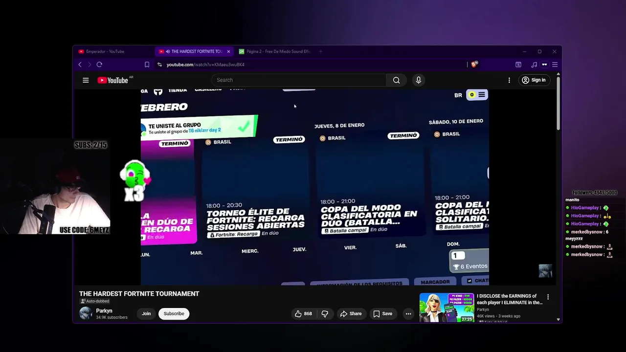Click the 34.9K subscribers text
Viewport: 626px width, 352px height.
tap(112, 318)
